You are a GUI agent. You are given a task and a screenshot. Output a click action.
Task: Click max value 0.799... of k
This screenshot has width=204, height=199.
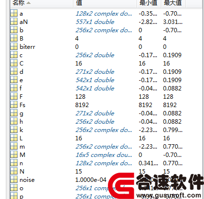173,130
